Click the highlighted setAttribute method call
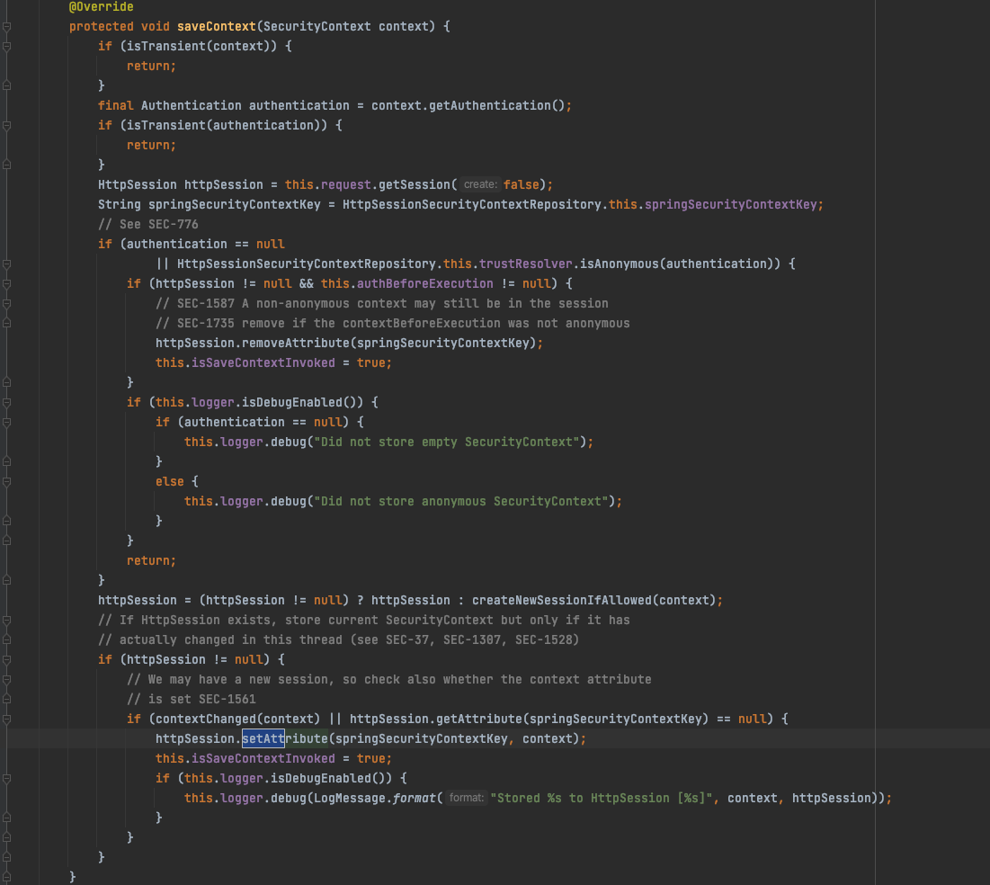Viewport: 990px width, 885px height. click(285, 738)
